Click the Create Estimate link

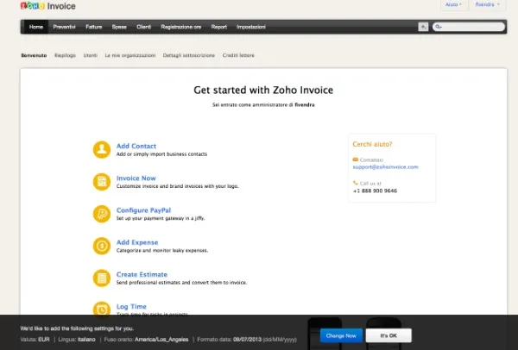pos(142,274)
